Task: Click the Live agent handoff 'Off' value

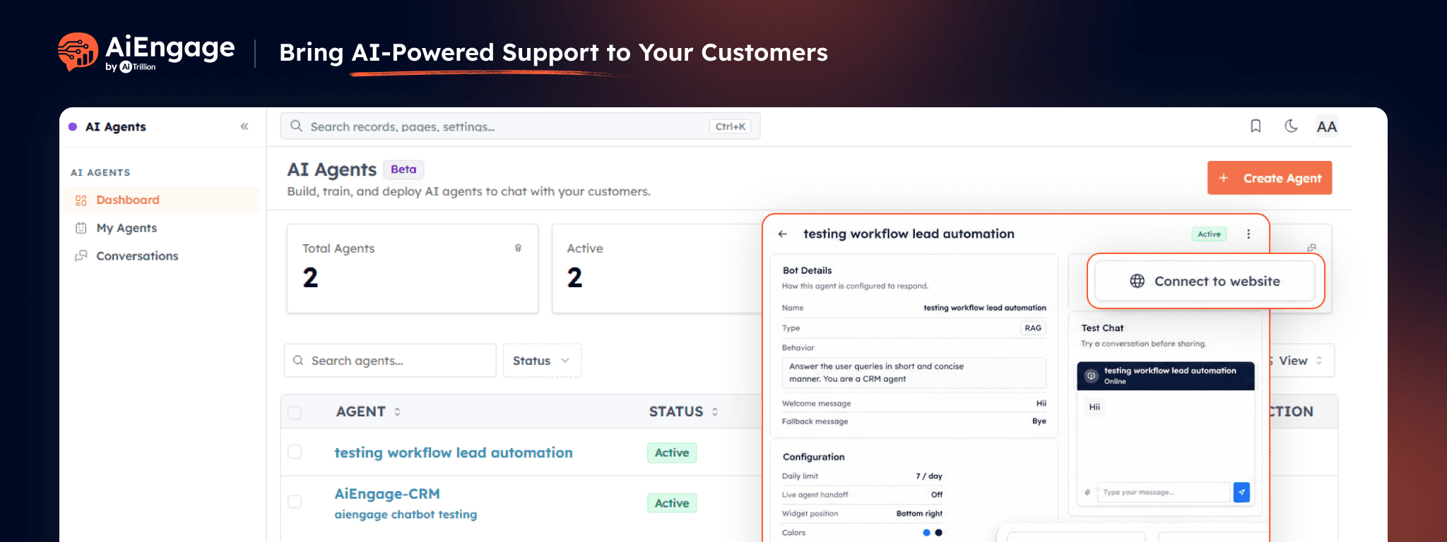Action: [x=937, y=495]
